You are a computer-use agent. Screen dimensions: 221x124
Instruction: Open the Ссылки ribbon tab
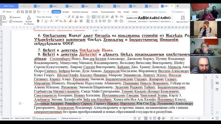pyautogui.click(x=95, y=12)
